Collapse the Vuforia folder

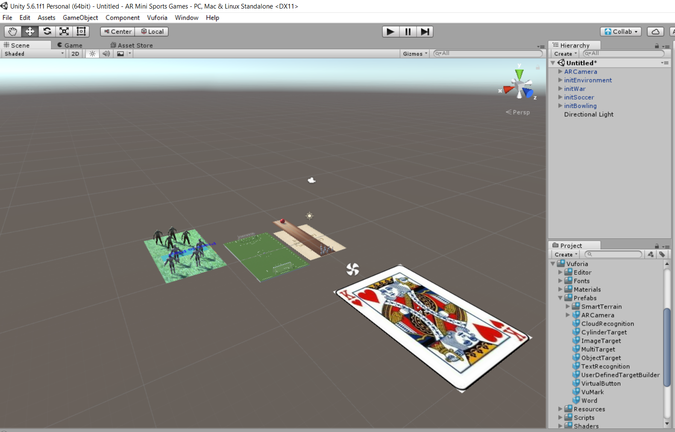[553, 264]
